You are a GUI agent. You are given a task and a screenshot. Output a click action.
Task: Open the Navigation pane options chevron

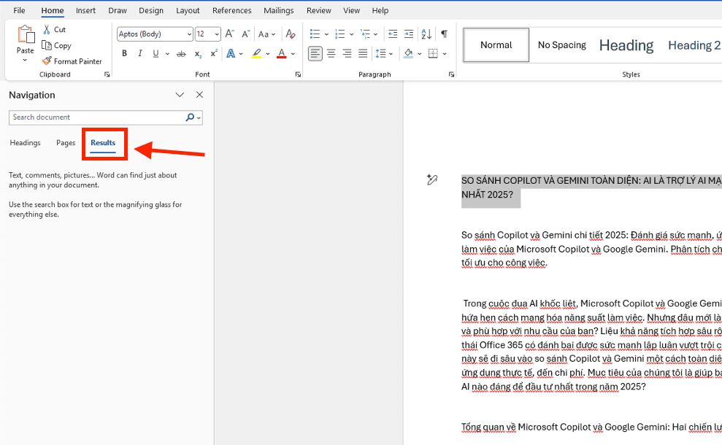(180, 95)
